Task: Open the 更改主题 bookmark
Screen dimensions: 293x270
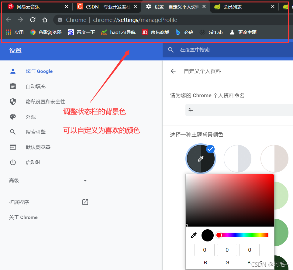Action: (243, 32)
